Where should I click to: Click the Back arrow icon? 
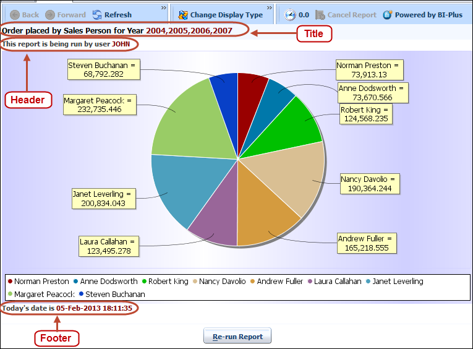pos(15,15)
